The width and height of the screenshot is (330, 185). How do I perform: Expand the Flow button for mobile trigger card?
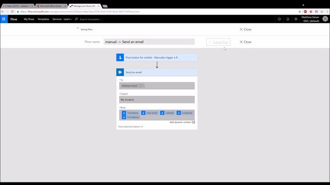[x=157, y=58]
